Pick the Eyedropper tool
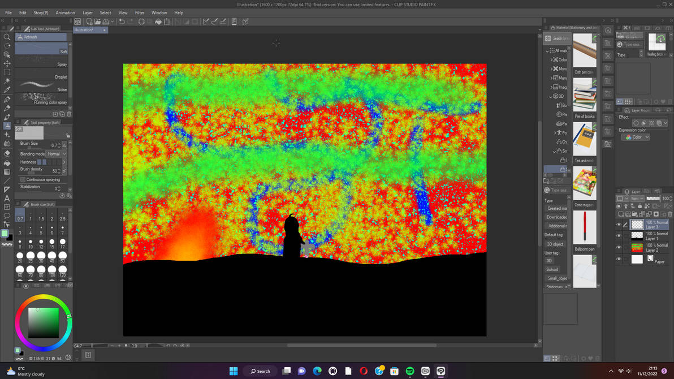Viewport: 674px width, 379px height. coord(7,90)
